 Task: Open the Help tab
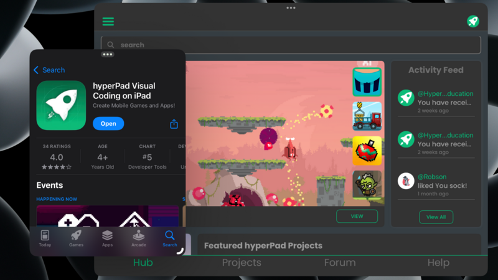(438, 263)
